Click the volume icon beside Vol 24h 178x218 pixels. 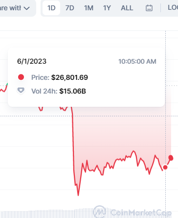[x=21, y=91]
